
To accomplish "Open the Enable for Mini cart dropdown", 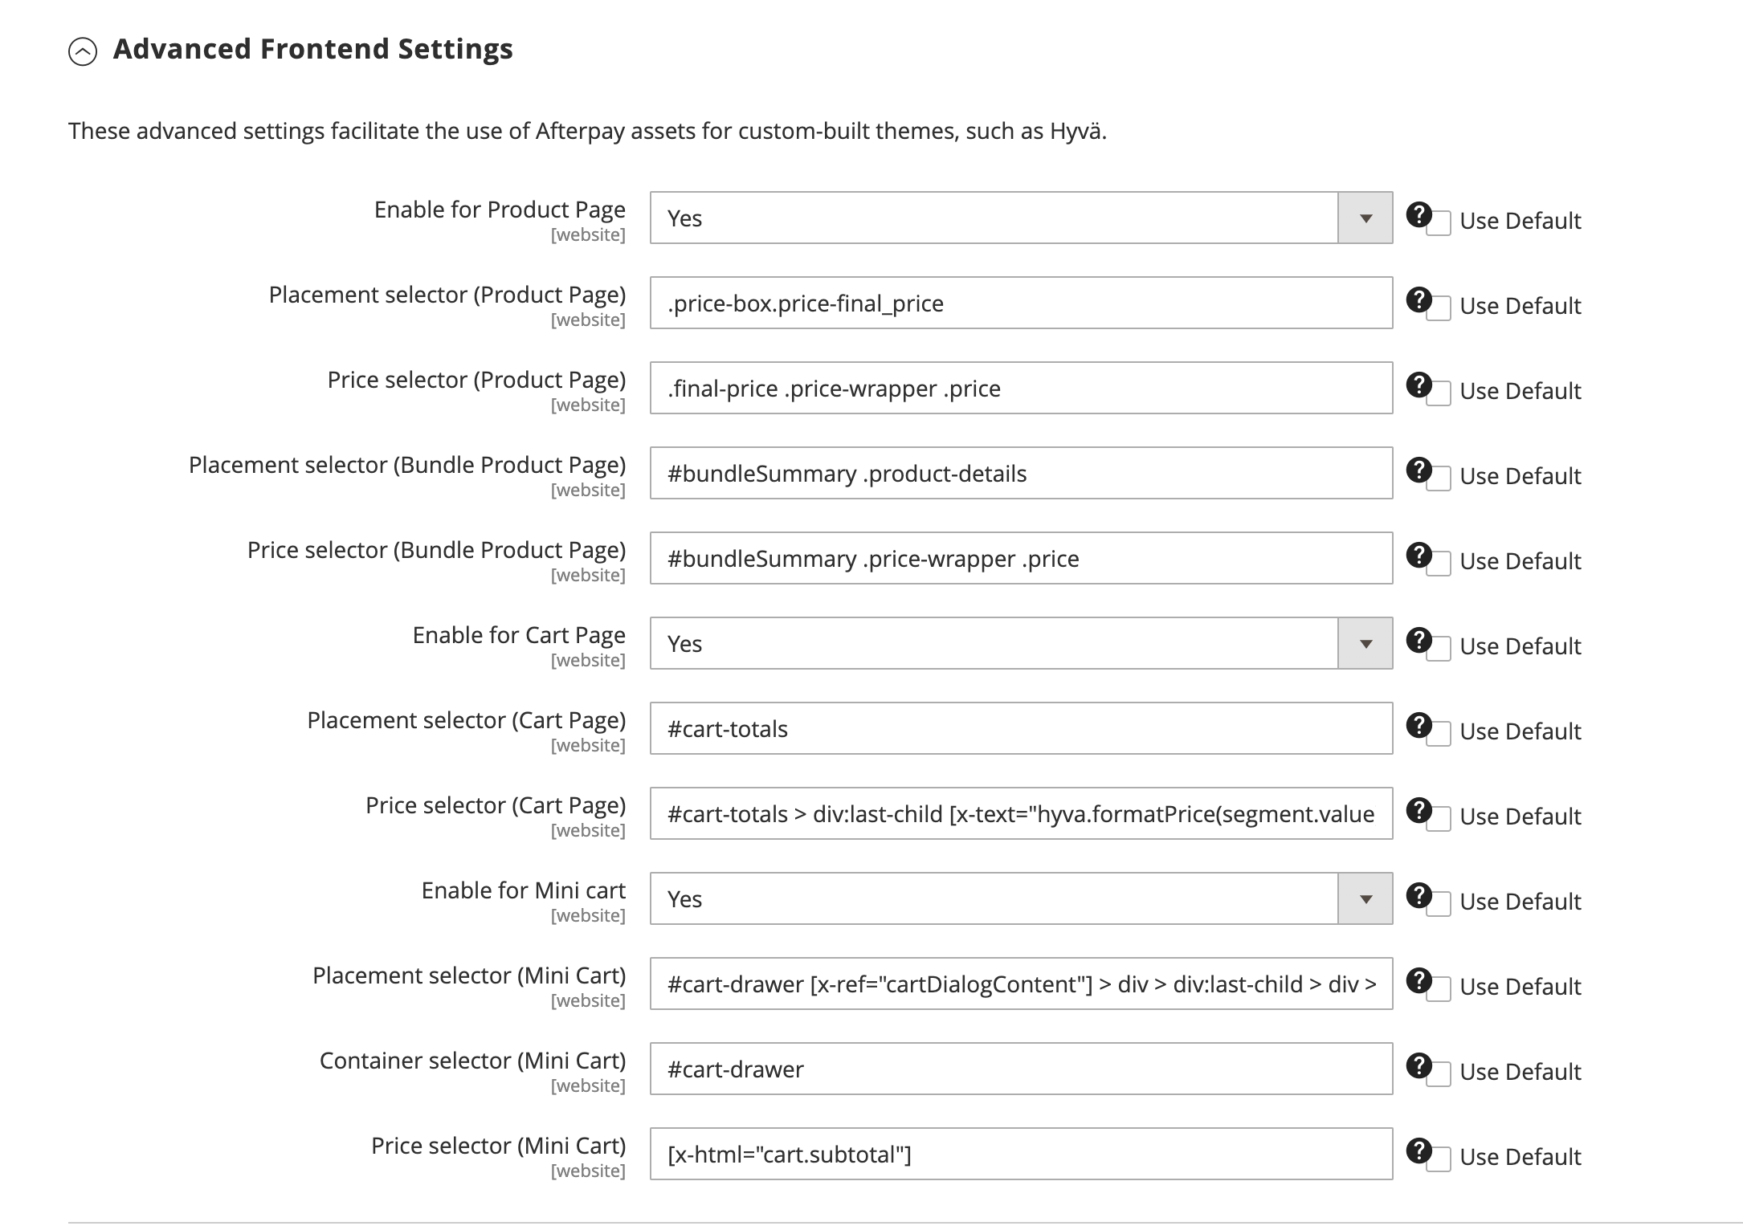I will [1364, 898].
